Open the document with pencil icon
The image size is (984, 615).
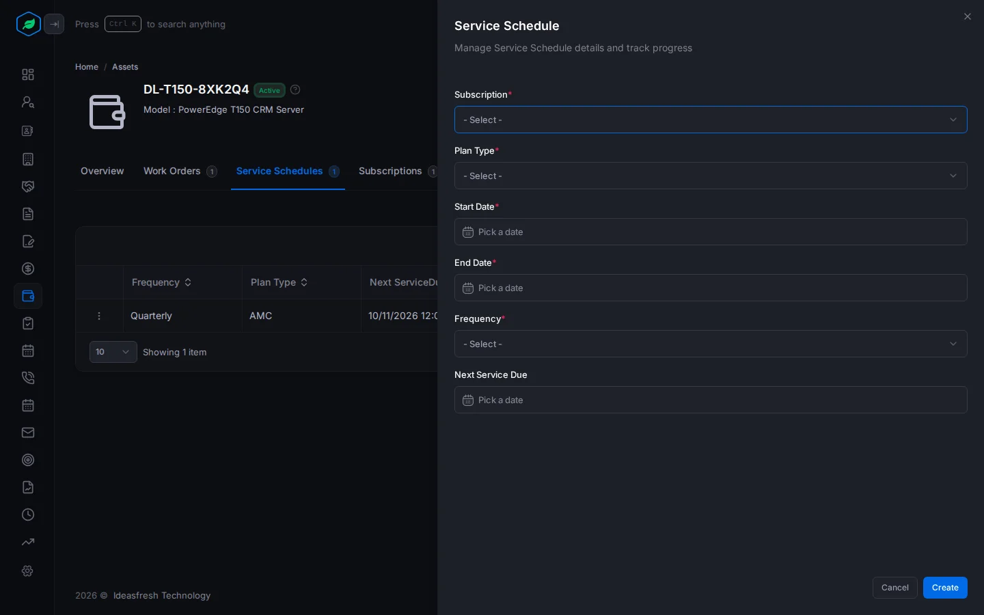click(28, 241)
